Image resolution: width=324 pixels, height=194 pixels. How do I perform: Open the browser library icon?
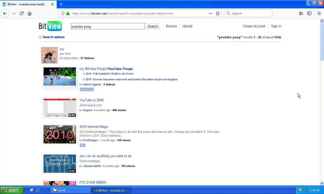(x=301, y=13)
